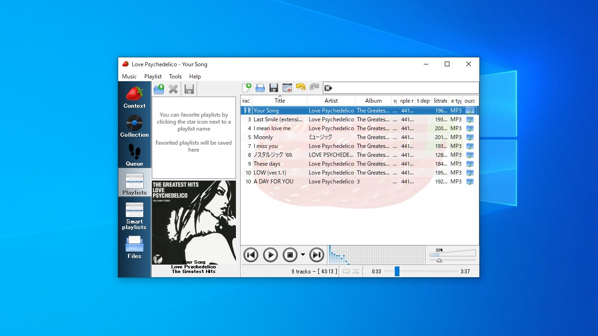This screenshot has height=336, width=598.
Task: Sort playlist by Title column header
Action: pyautogui.click(x=280, y=101)
